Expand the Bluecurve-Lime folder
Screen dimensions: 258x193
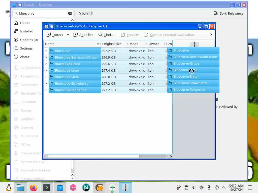[x=46, y=70]
